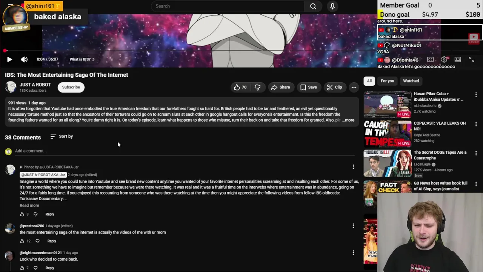The width and height of the screenshot is (483, 272).
Task: Open COPECAST: VLAD LEAKS thumbnail
Action: (x=388, y=134)
